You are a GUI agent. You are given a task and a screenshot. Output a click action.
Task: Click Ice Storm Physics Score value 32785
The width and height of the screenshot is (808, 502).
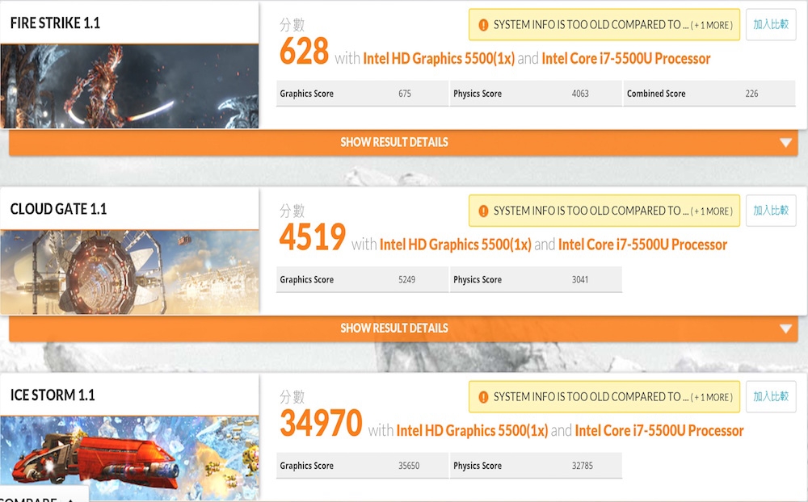[x=583, y=466]
